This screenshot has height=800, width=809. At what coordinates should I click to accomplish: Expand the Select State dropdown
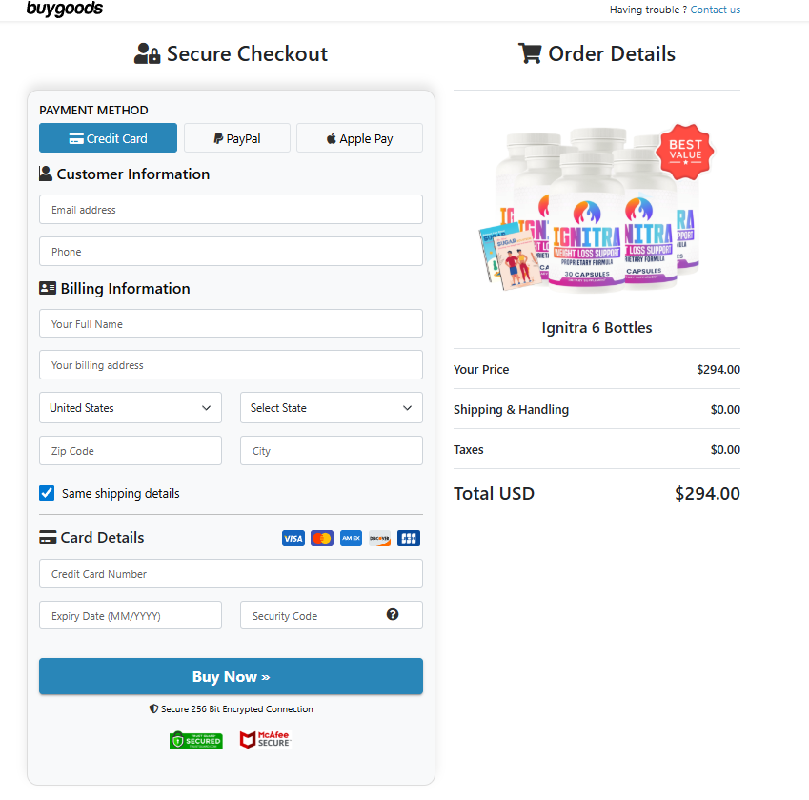click(331, 408)
